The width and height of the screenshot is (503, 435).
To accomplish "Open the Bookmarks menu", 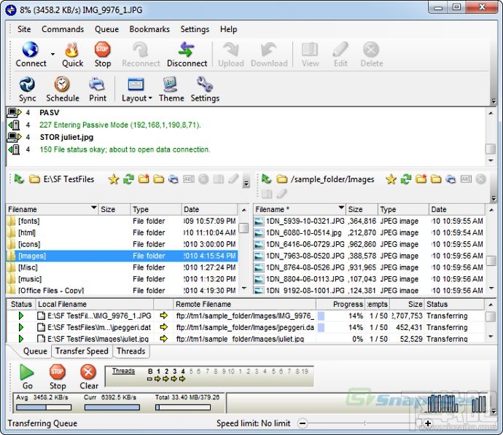I will point(149,29).
